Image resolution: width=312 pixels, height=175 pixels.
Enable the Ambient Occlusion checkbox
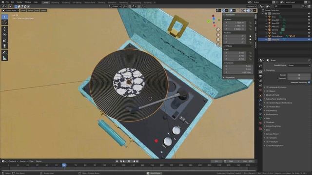[x=268, y=87]
